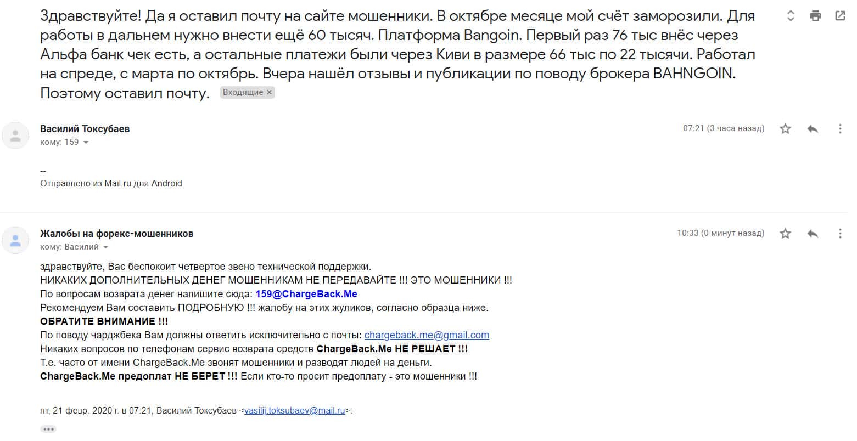Image resolution: width=857 pixels, height=441 pixels.
Task: Click the vasilij.toksubaev@mail.ru link
Action: (x=295, y=410)
